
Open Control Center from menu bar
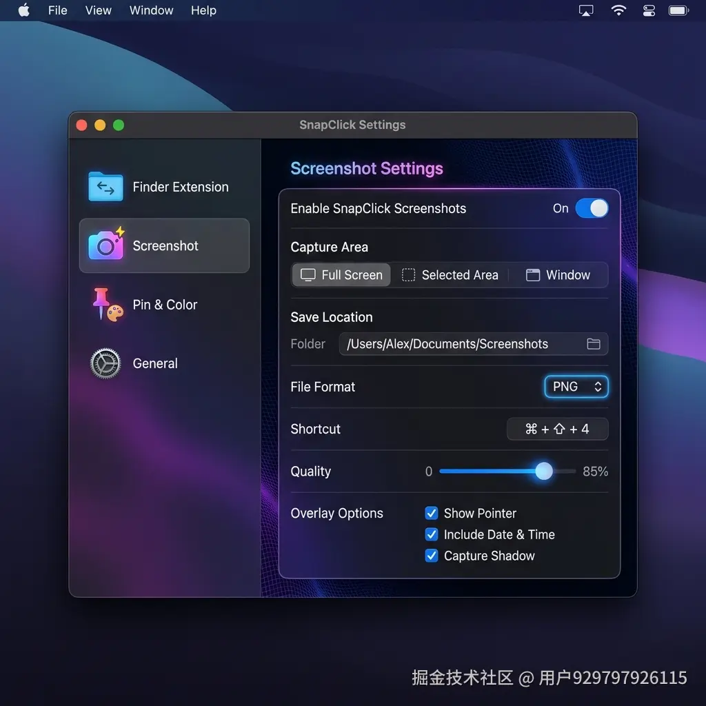pyautogui.click(x=649, y=10)
